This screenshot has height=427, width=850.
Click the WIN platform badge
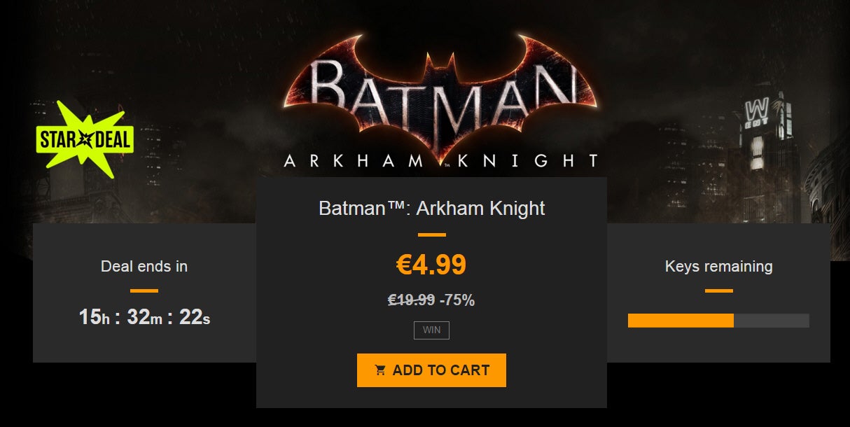431,330
